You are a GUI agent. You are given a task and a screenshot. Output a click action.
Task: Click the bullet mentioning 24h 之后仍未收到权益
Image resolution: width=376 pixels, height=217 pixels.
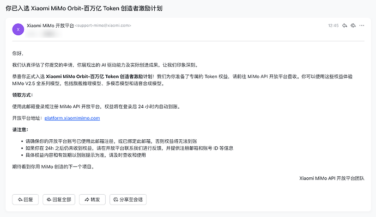click(130, 148)
